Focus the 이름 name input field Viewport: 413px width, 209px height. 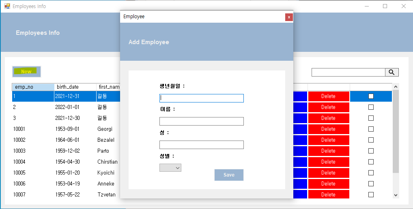point(202,121)
